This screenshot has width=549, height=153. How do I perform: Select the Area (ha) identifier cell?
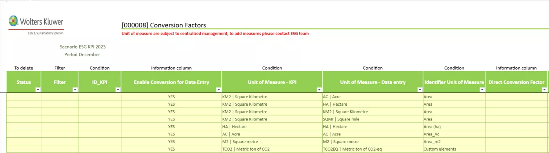pos(454,126)
